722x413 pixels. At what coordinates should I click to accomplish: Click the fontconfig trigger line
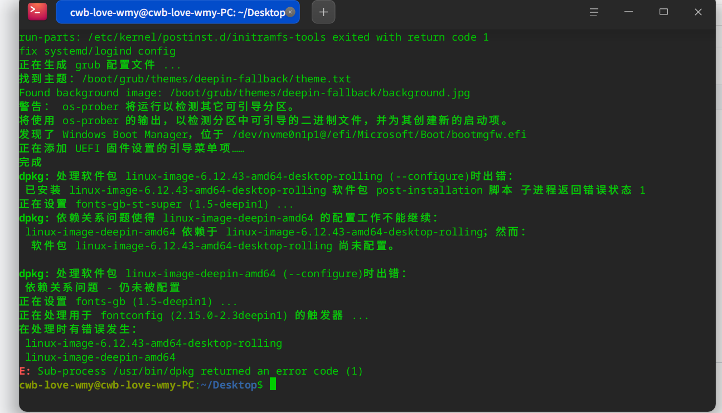(194, 316)
